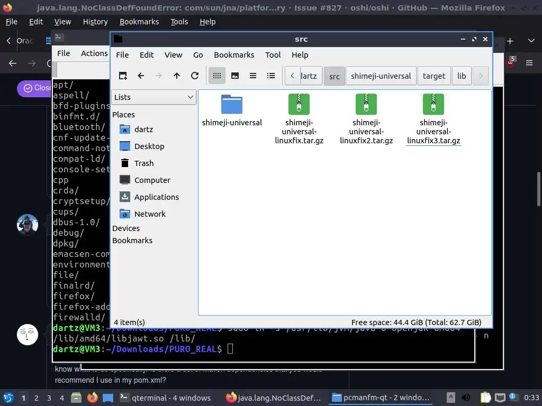The height and width of the screenshot is (406, 542).
Task: Reload the src folder view
Action: click(195, 76)
